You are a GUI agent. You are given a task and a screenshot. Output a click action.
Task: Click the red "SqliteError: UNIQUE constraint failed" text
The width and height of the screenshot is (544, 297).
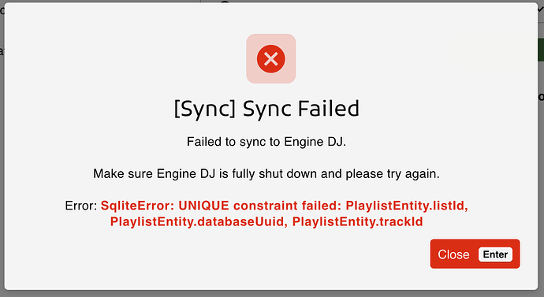click(x=222, y=206)
